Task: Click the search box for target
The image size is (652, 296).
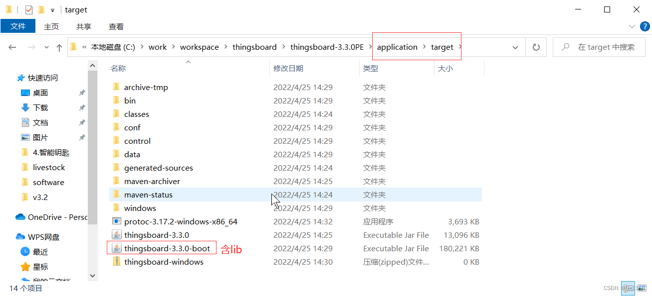Action: pos(598,47)
